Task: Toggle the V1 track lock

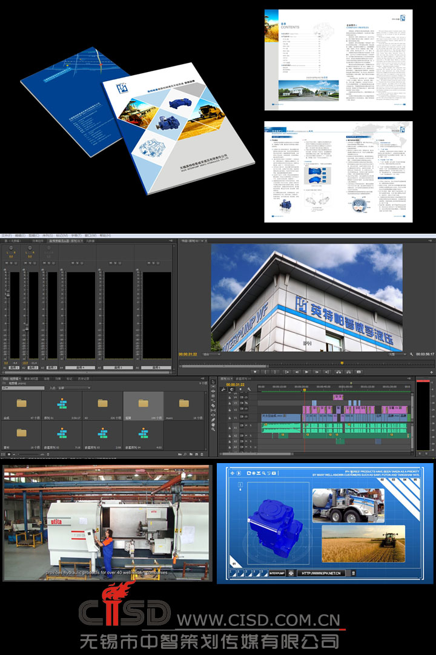Action: (x=230, y=418)
